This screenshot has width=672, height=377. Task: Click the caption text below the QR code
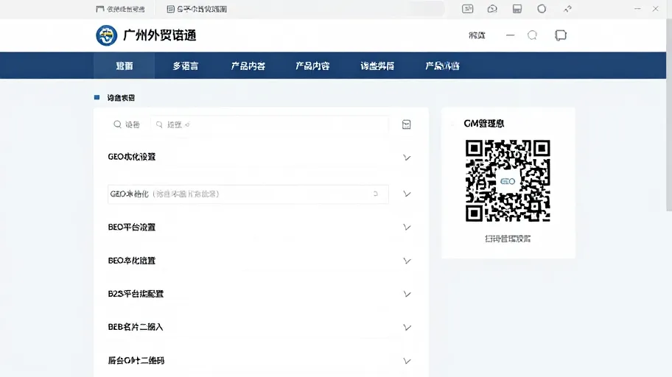[508, 239]
